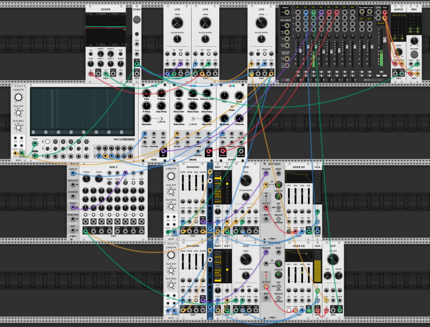Click the FREQ knob of the first LFO

click(x=177, y=23)
